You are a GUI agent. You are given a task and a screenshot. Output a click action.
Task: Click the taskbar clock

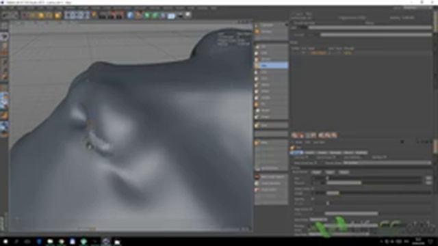(418, 241)
